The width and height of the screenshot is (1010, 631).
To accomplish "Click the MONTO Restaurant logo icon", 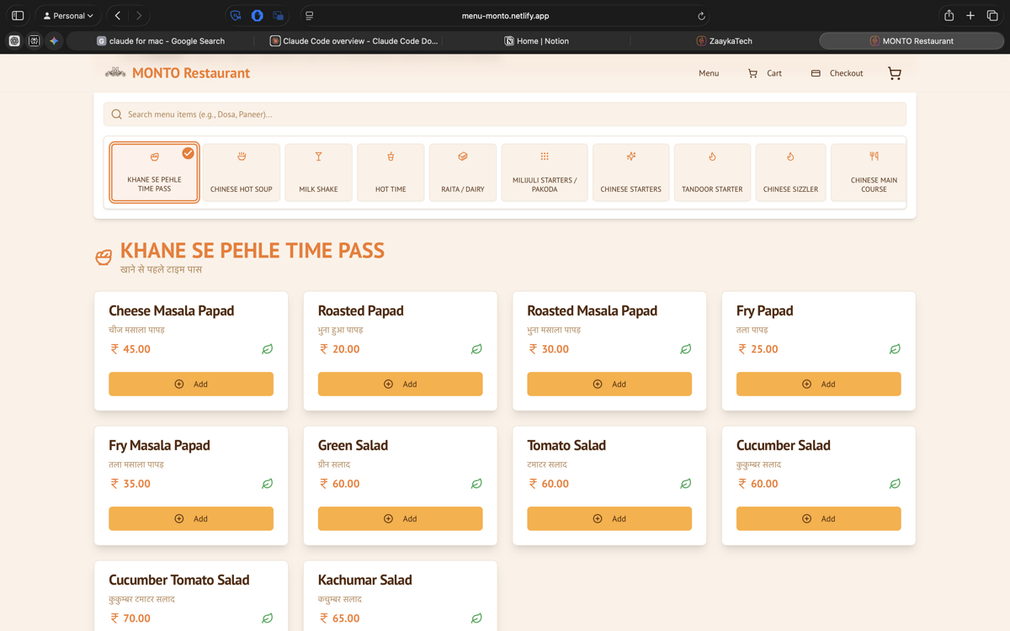I will pyautogui.click(x=115, y=73).
